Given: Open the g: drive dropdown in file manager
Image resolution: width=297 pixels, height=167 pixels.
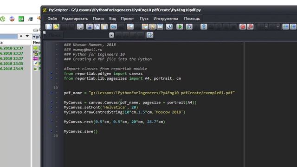Looking at the screenshot, I should point(36,37).
